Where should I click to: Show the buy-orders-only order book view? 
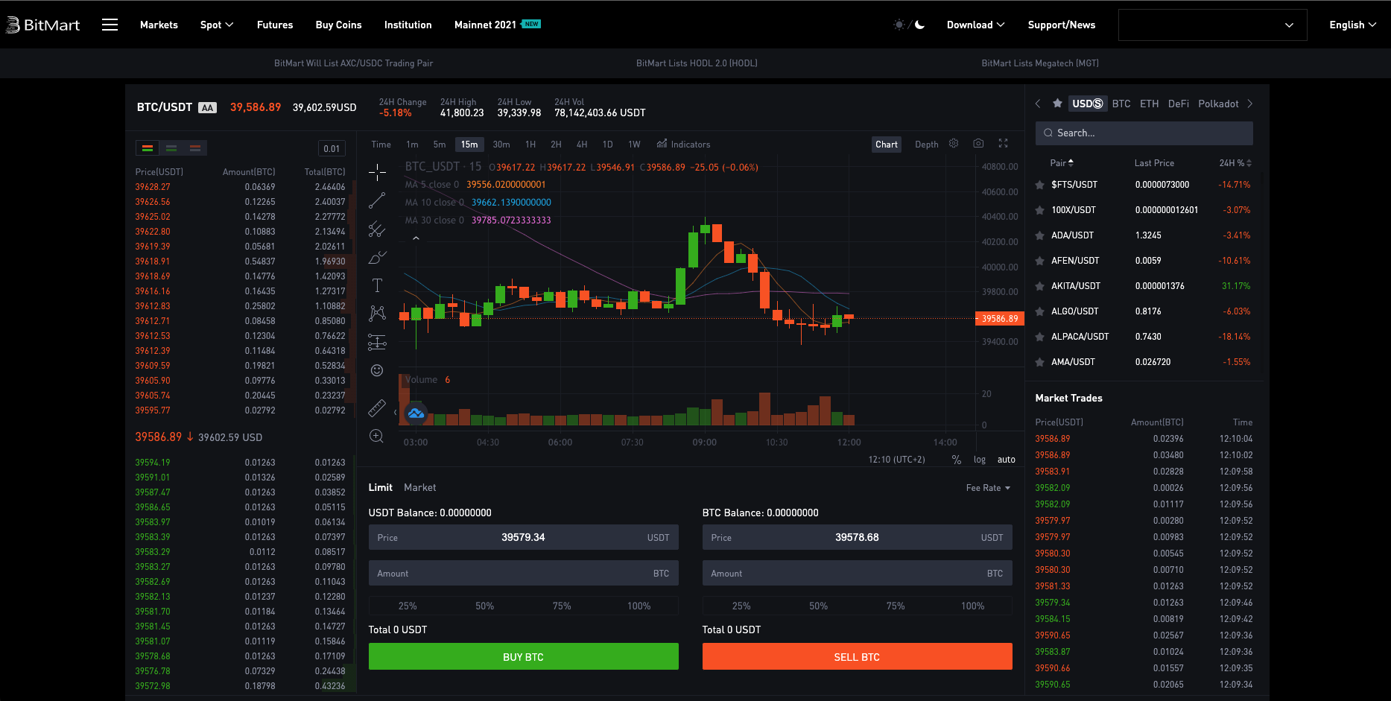click(171, 148)
